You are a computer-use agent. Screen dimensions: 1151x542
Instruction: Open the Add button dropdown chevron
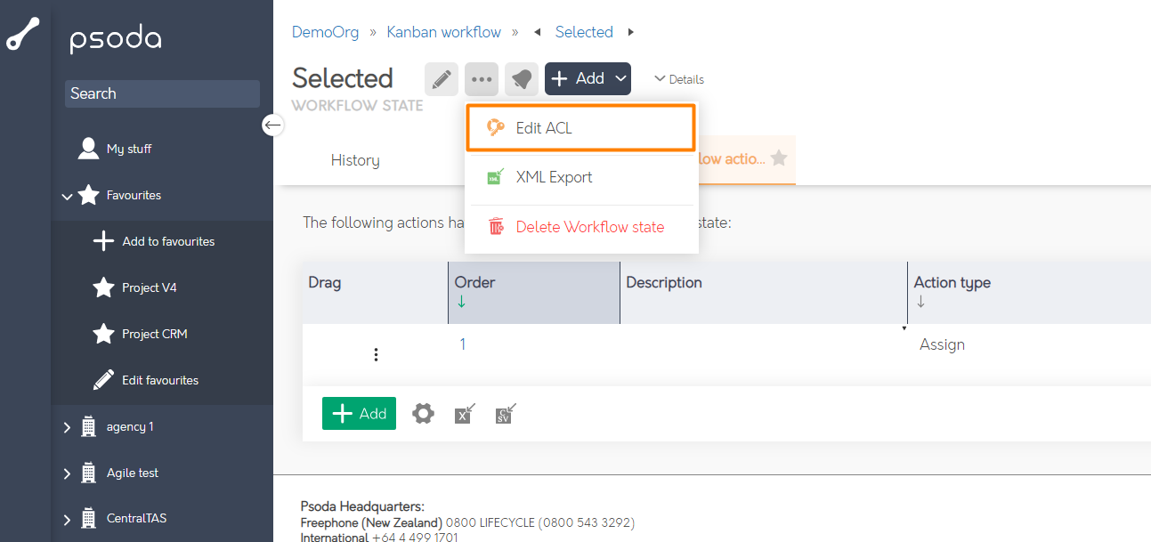(x=620, y=78)
